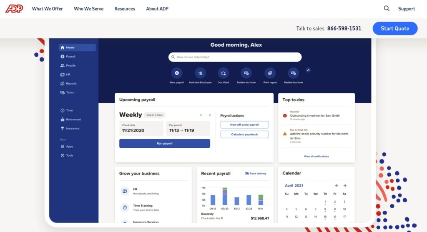Go to next calendar month arrow
This screenshot has width=427, height=232.
(x=345, y=185)
